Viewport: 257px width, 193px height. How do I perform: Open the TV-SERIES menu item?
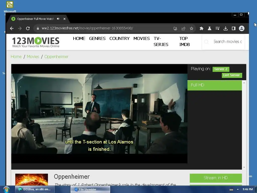point(161,41)
